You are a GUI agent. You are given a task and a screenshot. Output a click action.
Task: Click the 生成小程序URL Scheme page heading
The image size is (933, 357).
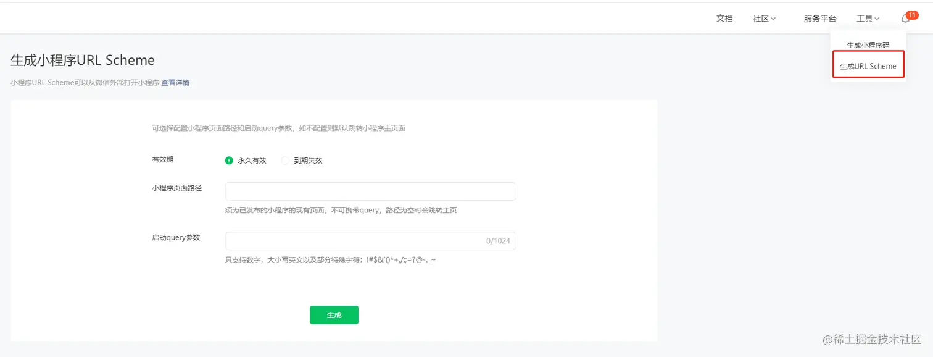83,61
